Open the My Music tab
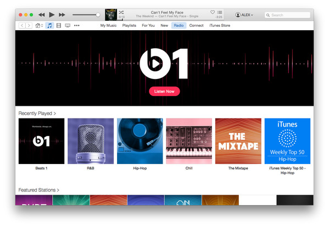The image size is (329, 227). click(108, 26)
